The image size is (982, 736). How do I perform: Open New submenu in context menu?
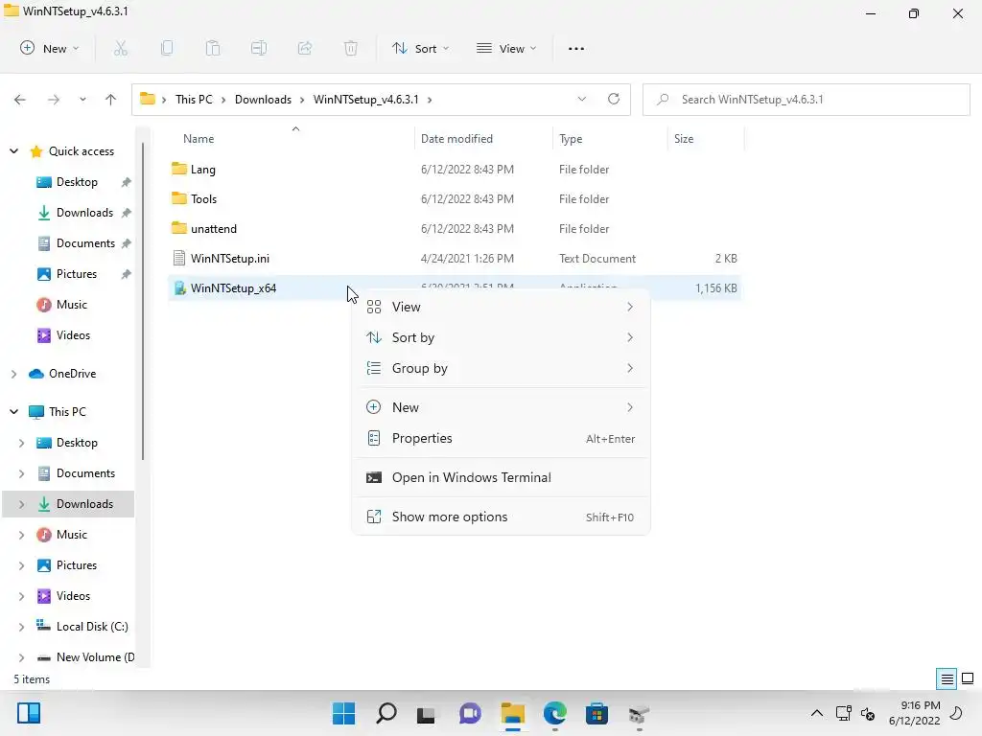click(501, 407)
